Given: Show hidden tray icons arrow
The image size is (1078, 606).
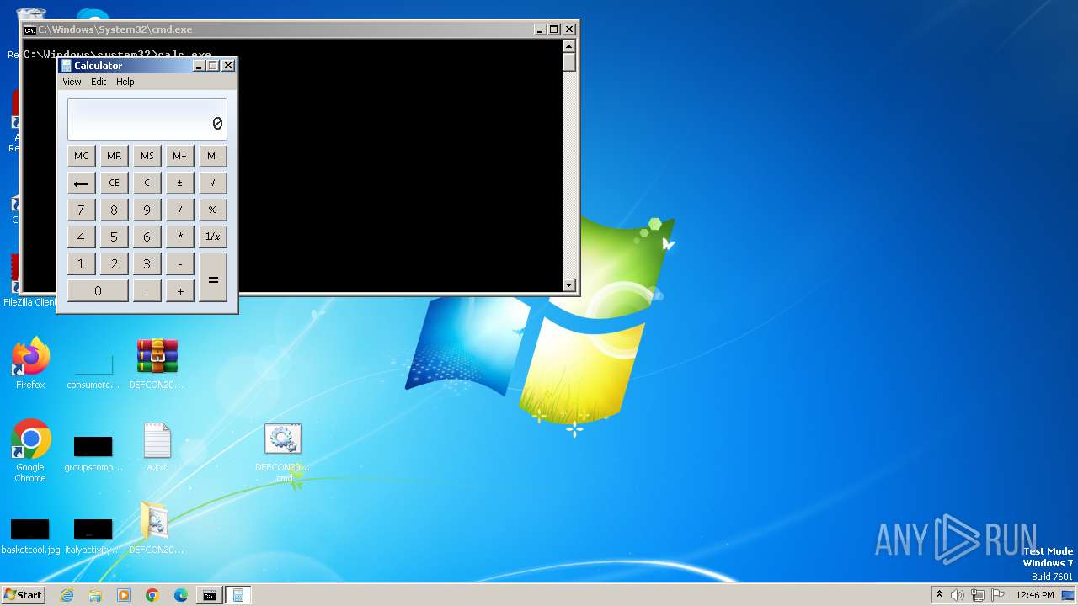Looking at the screenshot, I should click(x=939, y=595).
